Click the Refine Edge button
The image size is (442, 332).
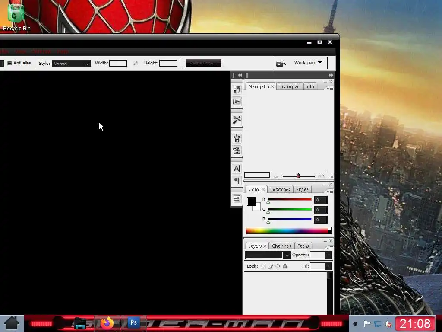tap(204, 63)
